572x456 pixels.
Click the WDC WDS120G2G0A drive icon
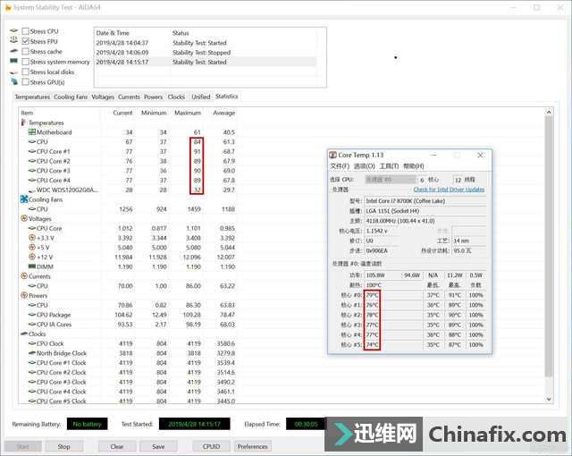[32, 190]
